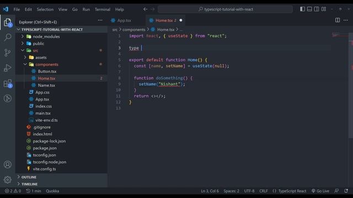Open Button.tsx in the explorer

point(47,71)
